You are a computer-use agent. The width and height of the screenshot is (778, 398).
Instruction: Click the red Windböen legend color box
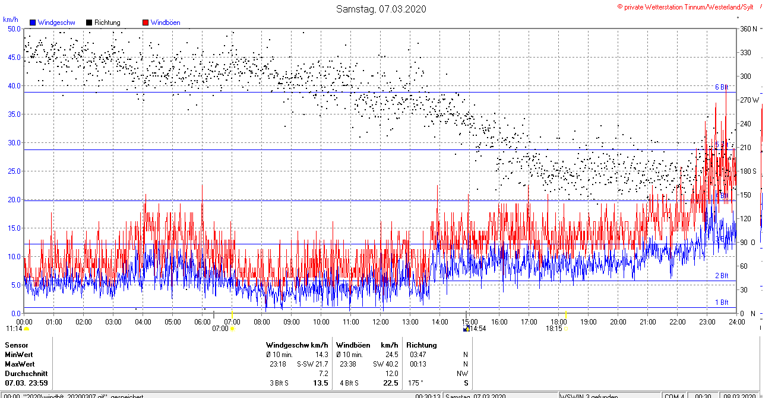tap(146, 23)
